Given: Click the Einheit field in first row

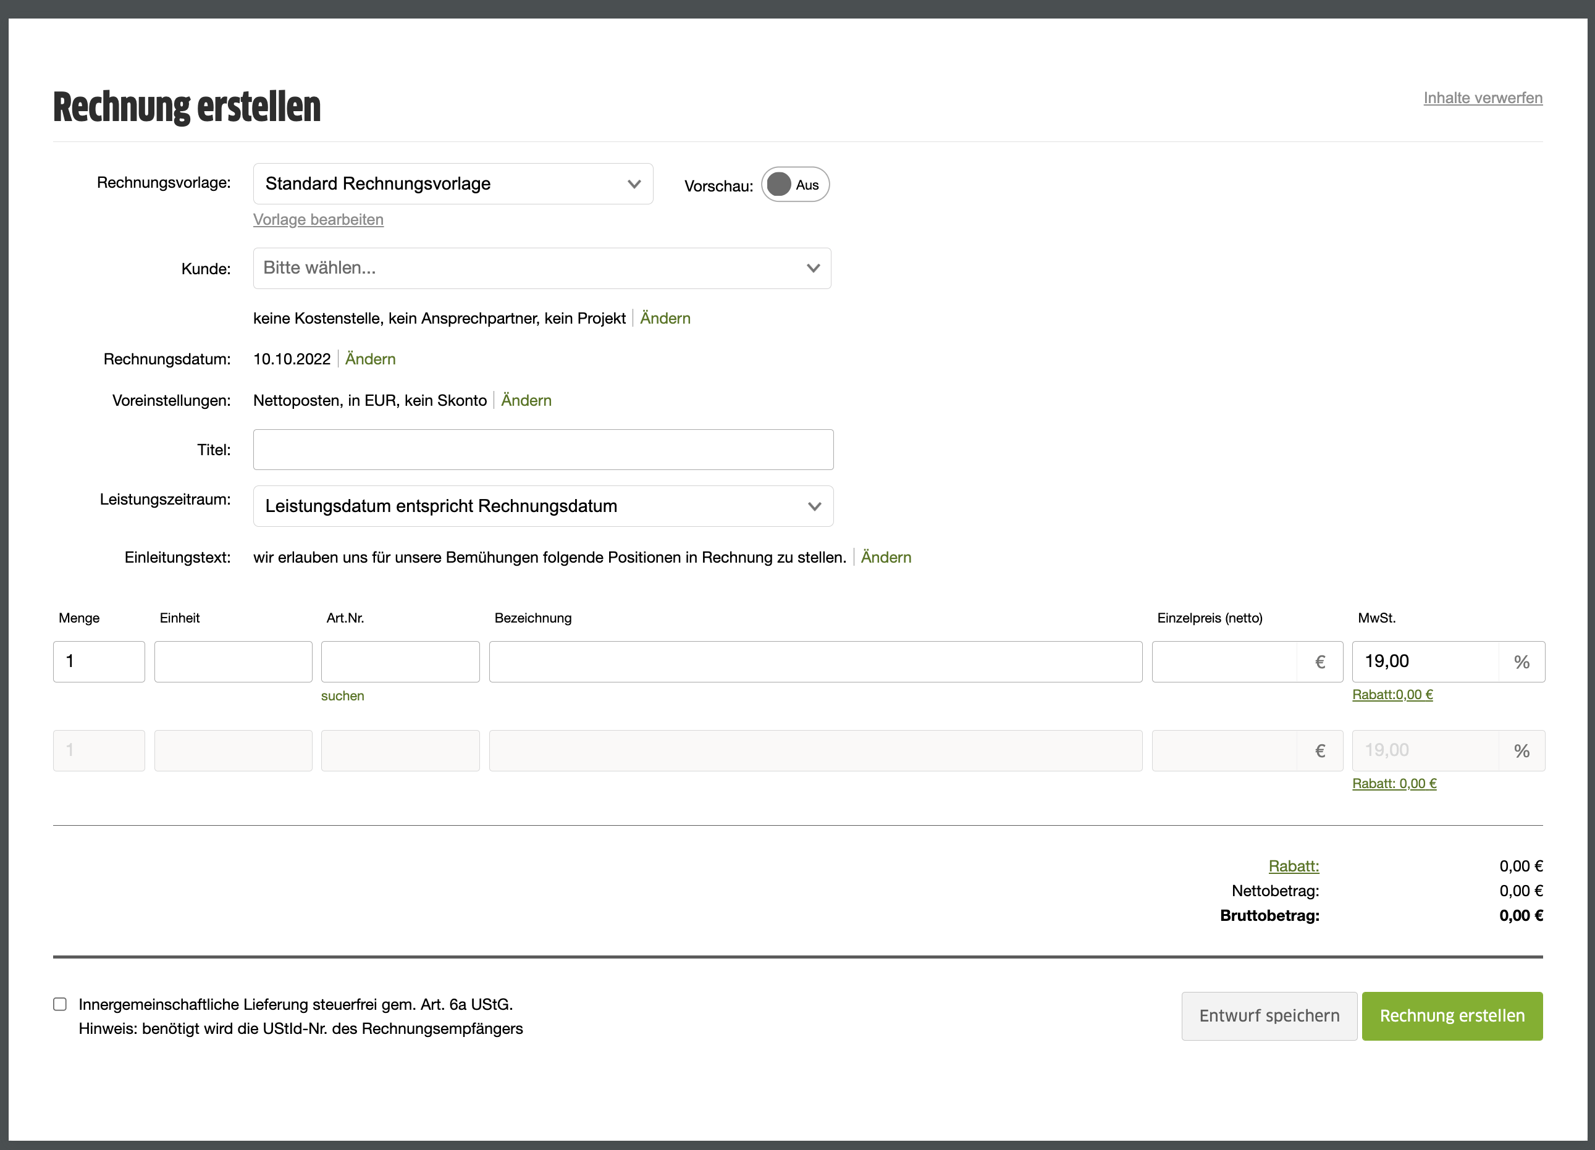Looking at the screenshot, I should [x=233, y=661].
